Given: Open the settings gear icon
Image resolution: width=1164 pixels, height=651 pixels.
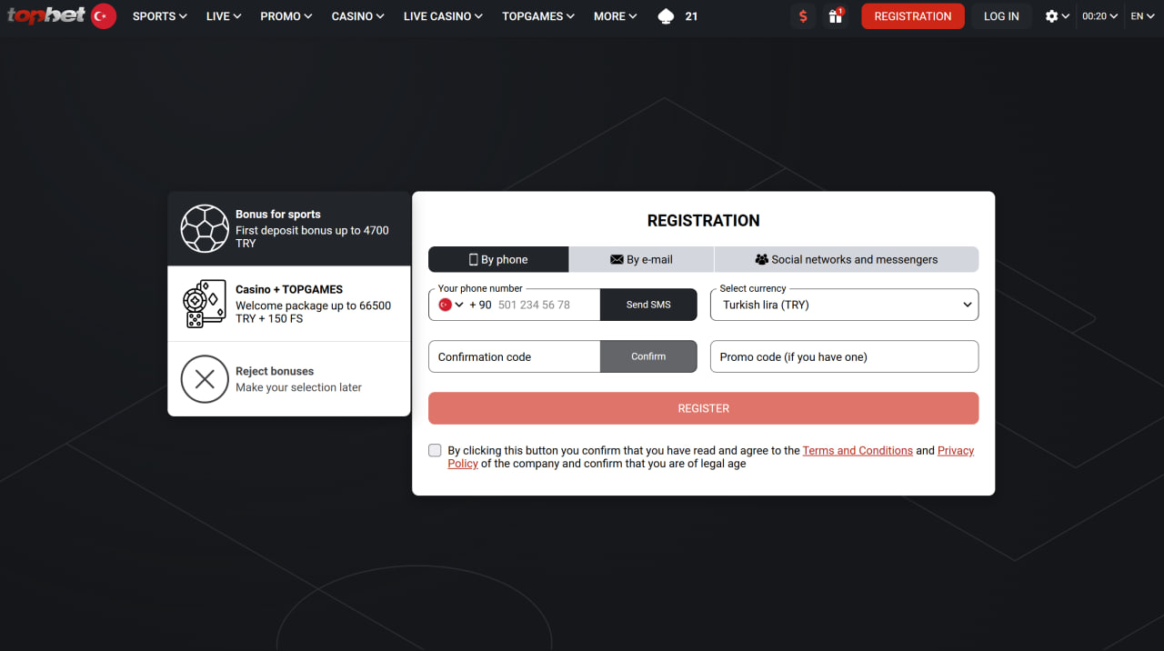Looking at the screenshot, I should 1052,16.
